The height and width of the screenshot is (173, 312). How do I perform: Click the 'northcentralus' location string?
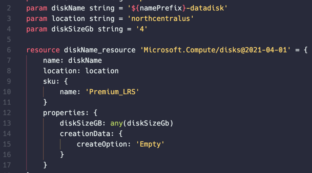coord(161,19)
